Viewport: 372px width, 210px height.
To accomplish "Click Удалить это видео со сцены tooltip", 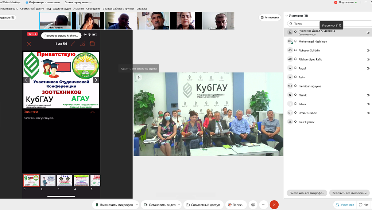I will [139, 69].
